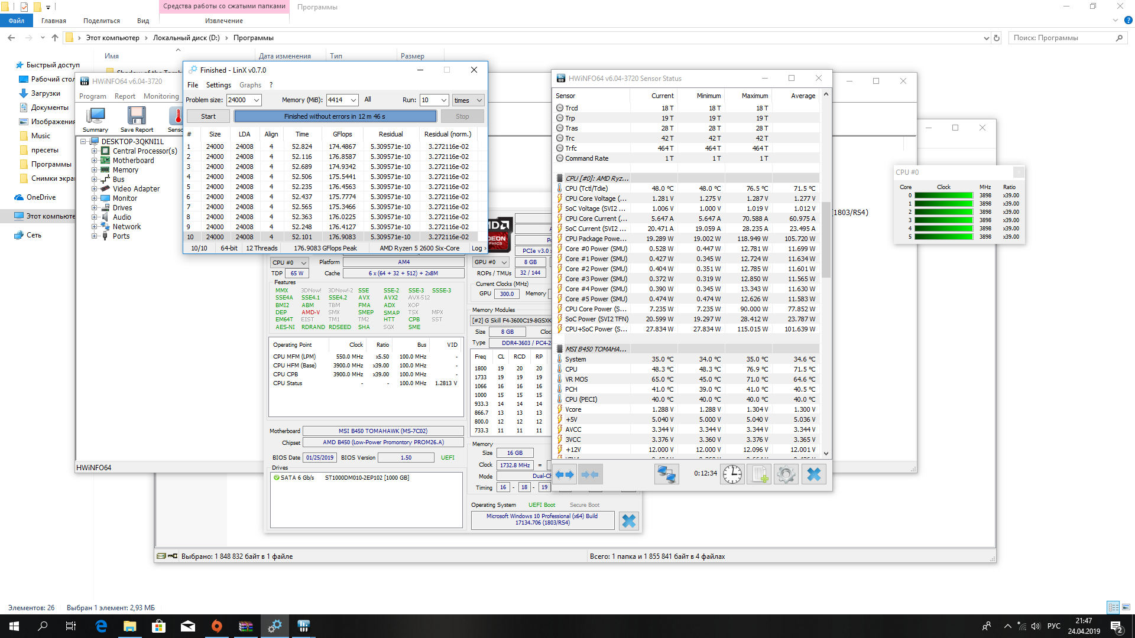Expand Central Processor(s) tree node
1135x638 pixels.
coord(94,151)
